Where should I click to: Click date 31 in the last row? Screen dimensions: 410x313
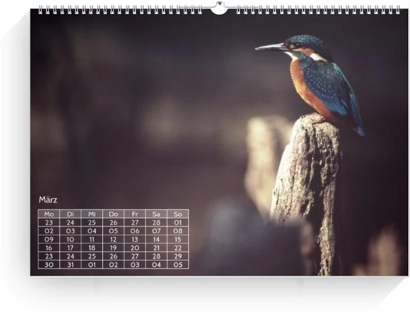click(x=70, y=264)
